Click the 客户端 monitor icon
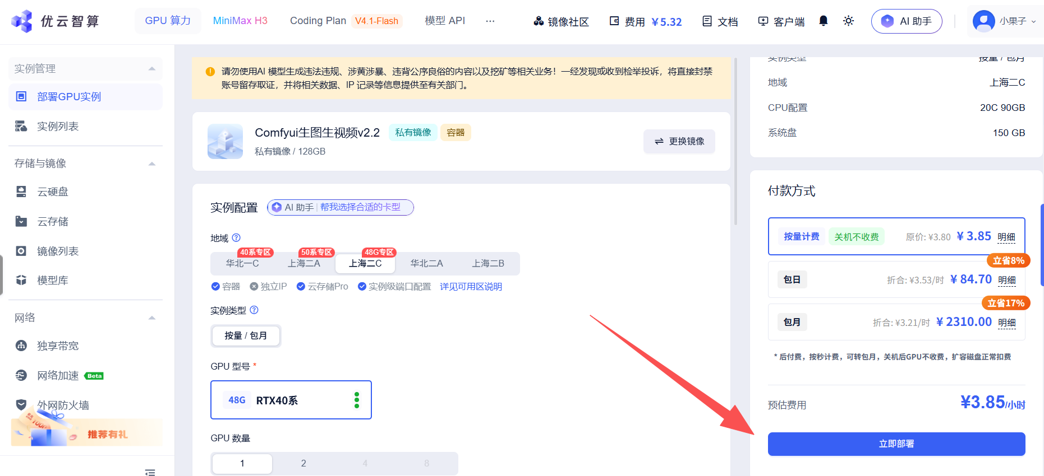This screenshot has width=1044, height=476. [x=763, y=21]
